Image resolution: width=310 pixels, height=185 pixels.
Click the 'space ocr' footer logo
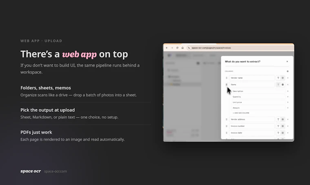31,171
